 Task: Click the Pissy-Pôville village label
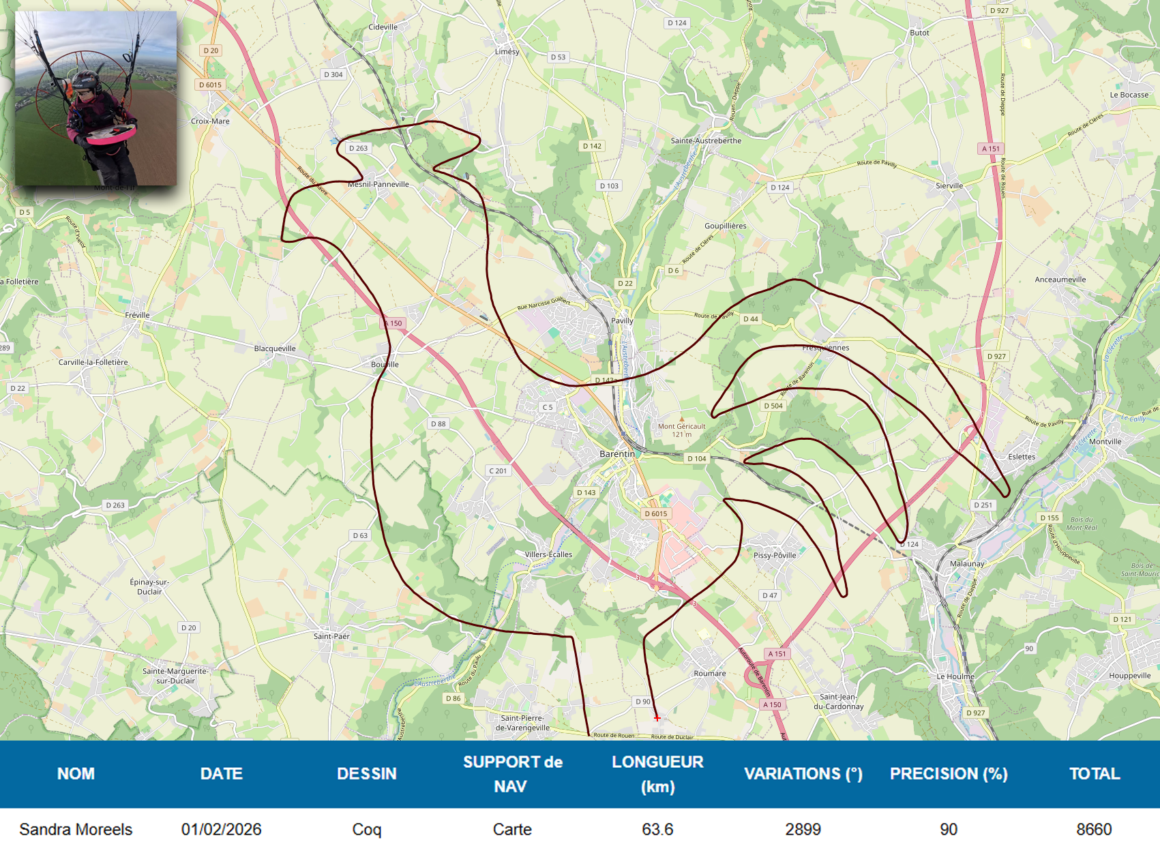click(x=775, y=555)
